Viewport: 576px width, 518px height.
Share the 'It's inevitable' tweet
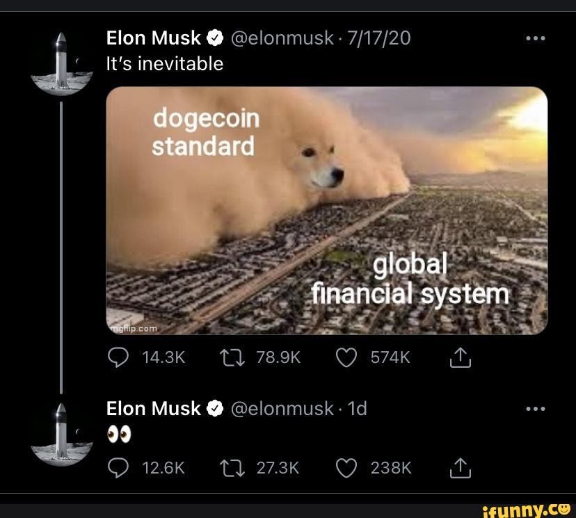coord(461,357)
